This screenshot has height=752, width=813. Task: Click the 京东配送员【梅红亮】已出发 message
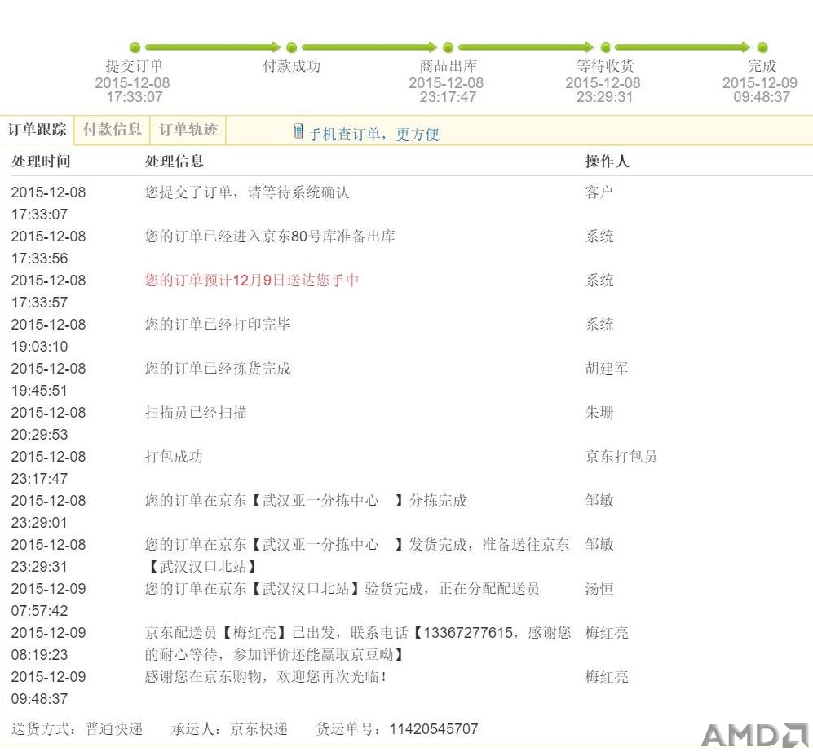point(358,644)
